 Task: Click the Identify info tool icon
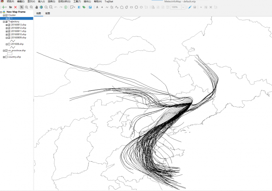click(66, 7)
